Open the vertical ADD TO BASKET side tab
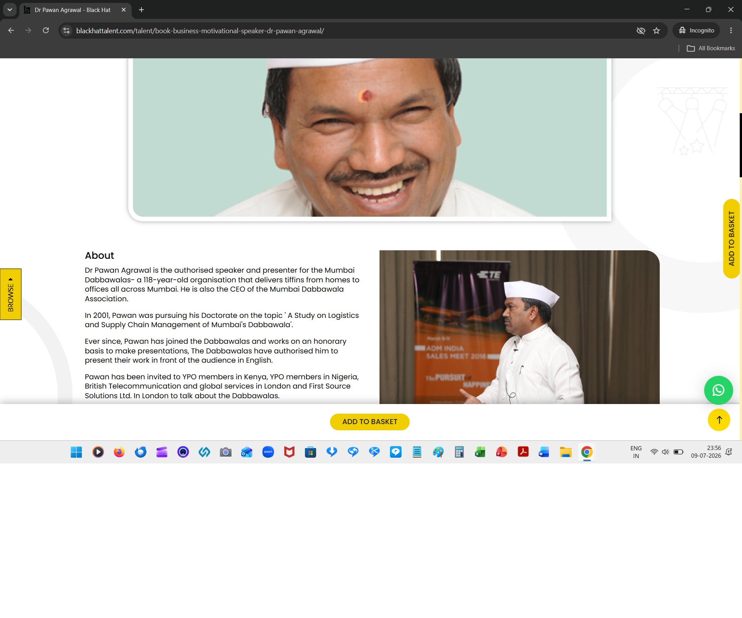The height and width of the screenshot is (618, 742). coord(731,238)
